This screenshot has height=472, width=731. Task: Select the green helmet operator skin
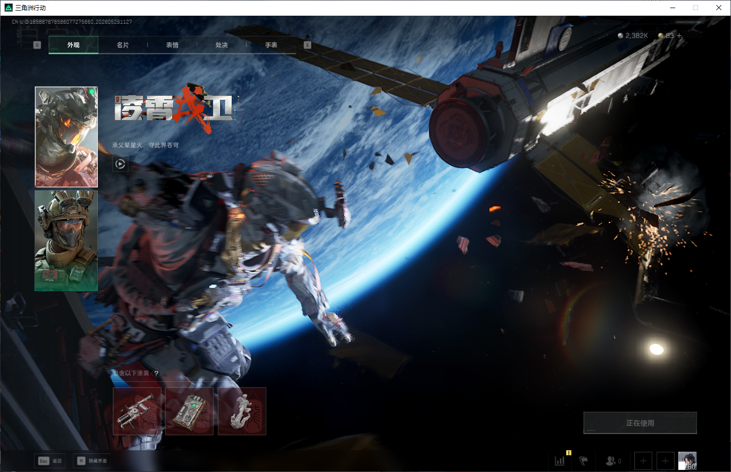66,241
